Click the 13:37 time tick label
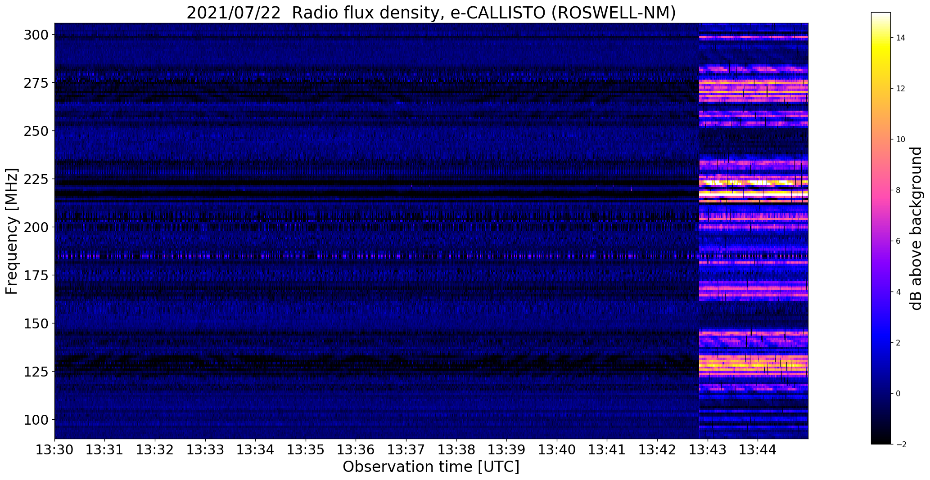930x480 pixels. click(x=406, y=449)
